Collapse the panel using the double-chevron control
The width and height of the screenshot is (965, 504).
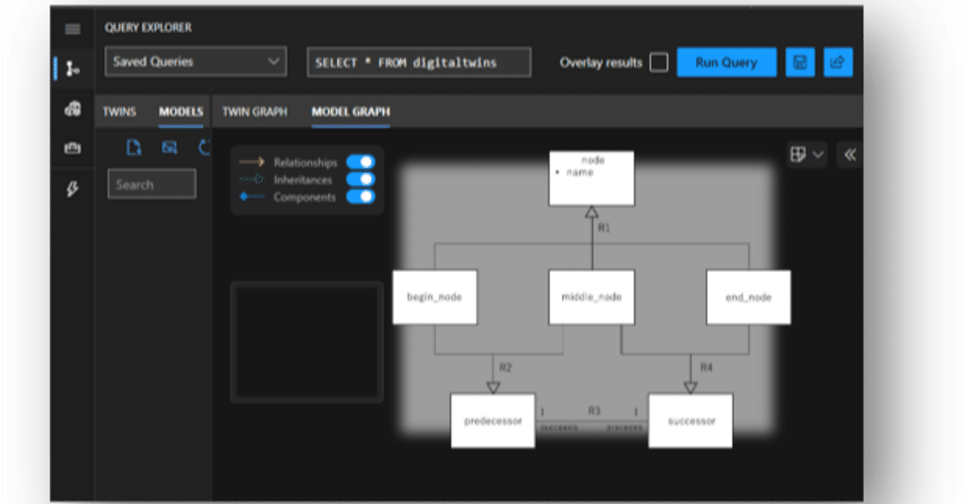click(849, 154)
